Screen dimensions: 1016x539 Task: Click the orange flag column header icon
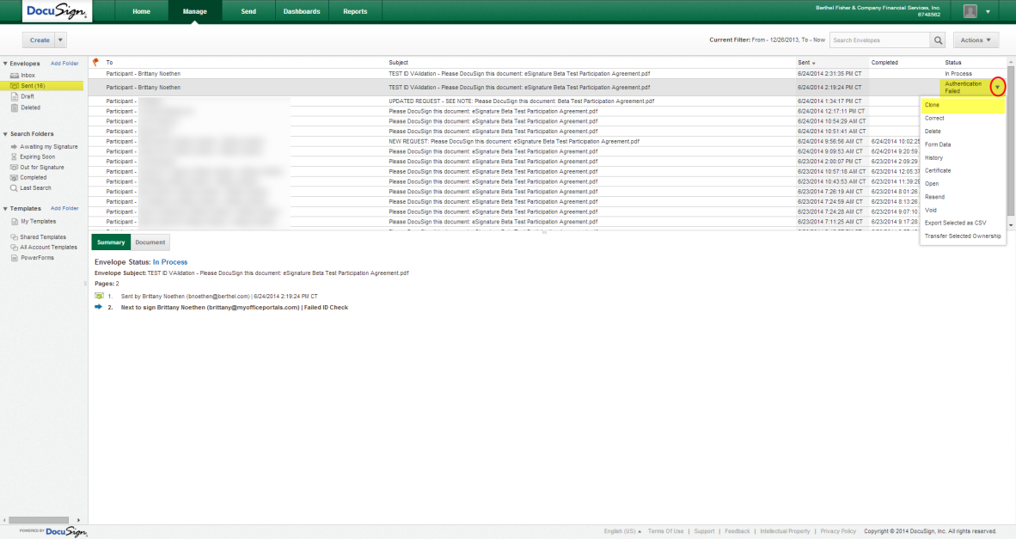pos(96,62)
